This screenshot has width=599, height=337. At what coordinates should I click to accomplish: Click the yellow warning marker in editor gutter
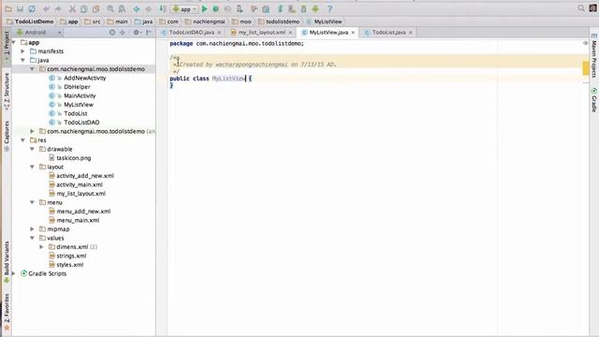pyautogui.click(x=586, y=68)
